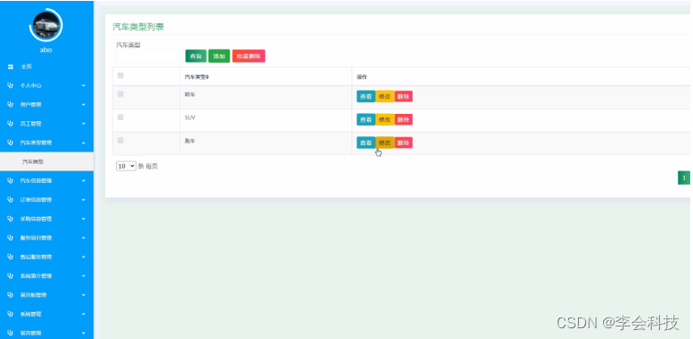Click the red 批量删除 button

click(x=248, y=56)
